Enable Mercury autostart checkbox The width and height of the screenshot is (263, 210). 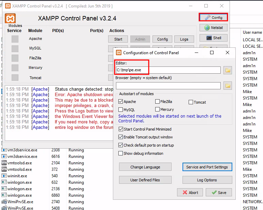[157, 109]
